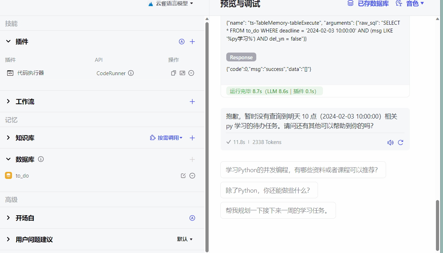Image resolution: width=443 pixels, height=253 pixels.
Task: Open the 按需调用 knowledge base dropdown
Action: (x=166, y=138)
